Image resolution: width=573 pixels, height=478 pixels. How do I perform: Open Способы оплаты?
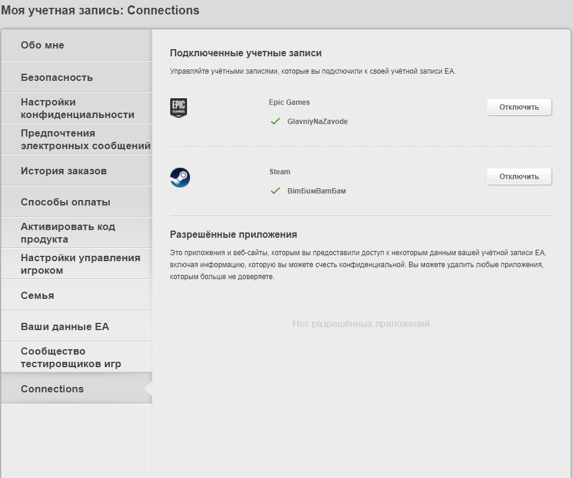pyautogui.click(x=77, y=202)
